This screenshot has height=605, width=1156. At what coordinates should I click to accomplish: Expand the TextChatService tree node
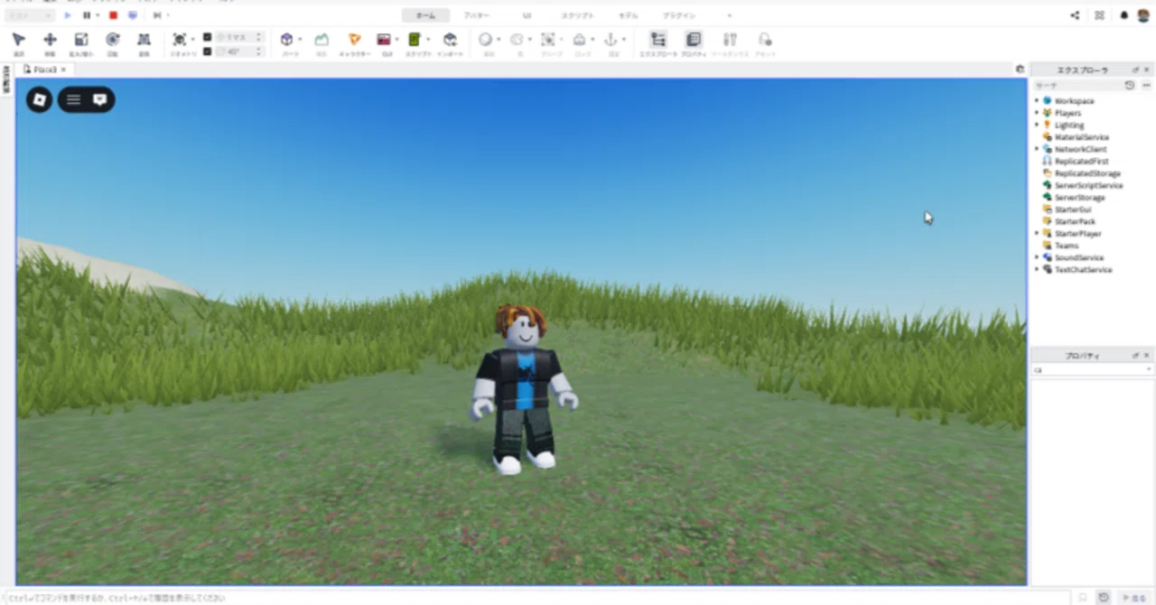[1037, 269]
